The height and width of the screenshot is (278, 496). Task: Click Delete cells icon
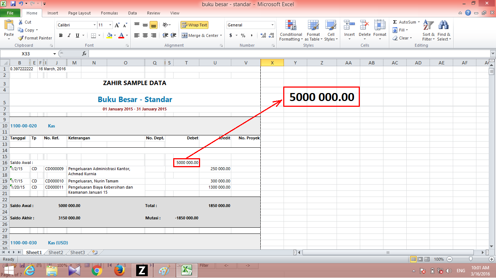click(x=365, y=25)
